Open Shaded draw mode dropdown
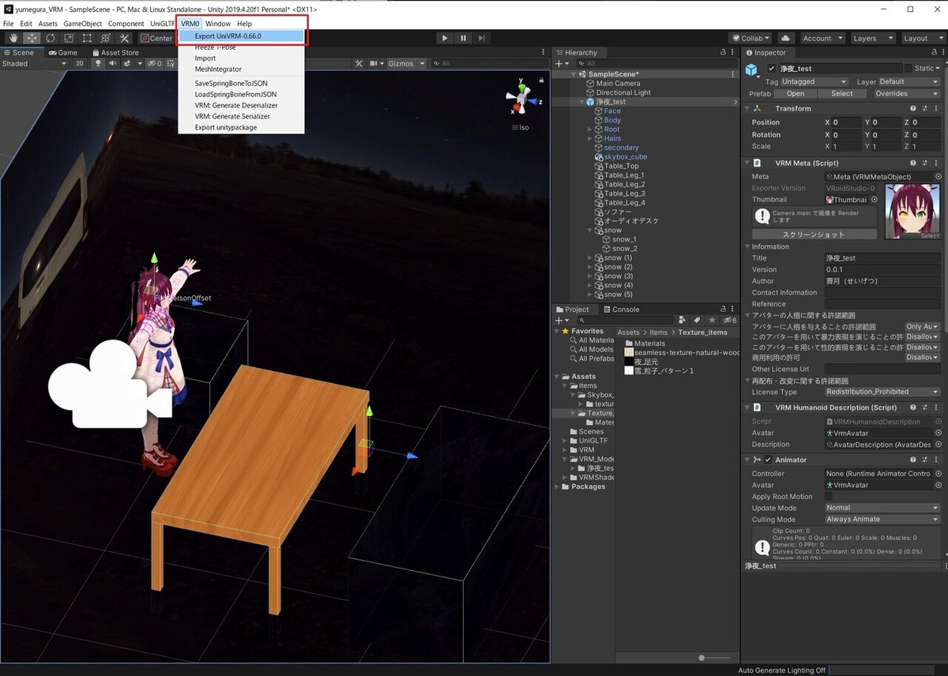Screen dimensions: 948x676 (33, 63)
